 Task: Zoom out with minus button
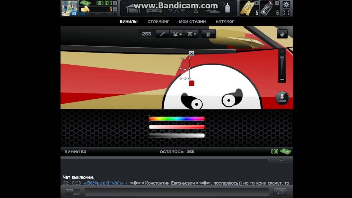pyautogui.click(x=282, y=80)
